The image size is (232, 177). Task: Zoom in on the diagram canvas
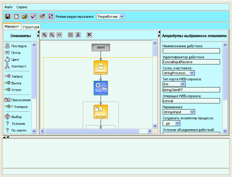click(x=45, y=35)
